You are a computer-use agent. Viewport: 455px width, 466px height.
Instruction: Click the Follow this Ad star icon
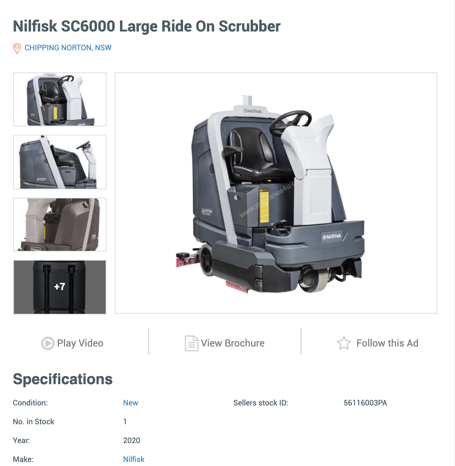tap(344, 343)
